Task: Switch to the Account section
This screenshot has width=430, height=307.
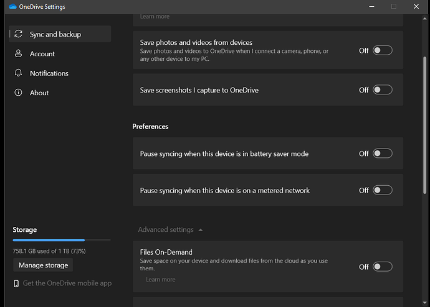Action: (60, 53)
